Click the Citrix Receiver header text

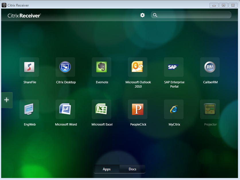tap(24, 16)
